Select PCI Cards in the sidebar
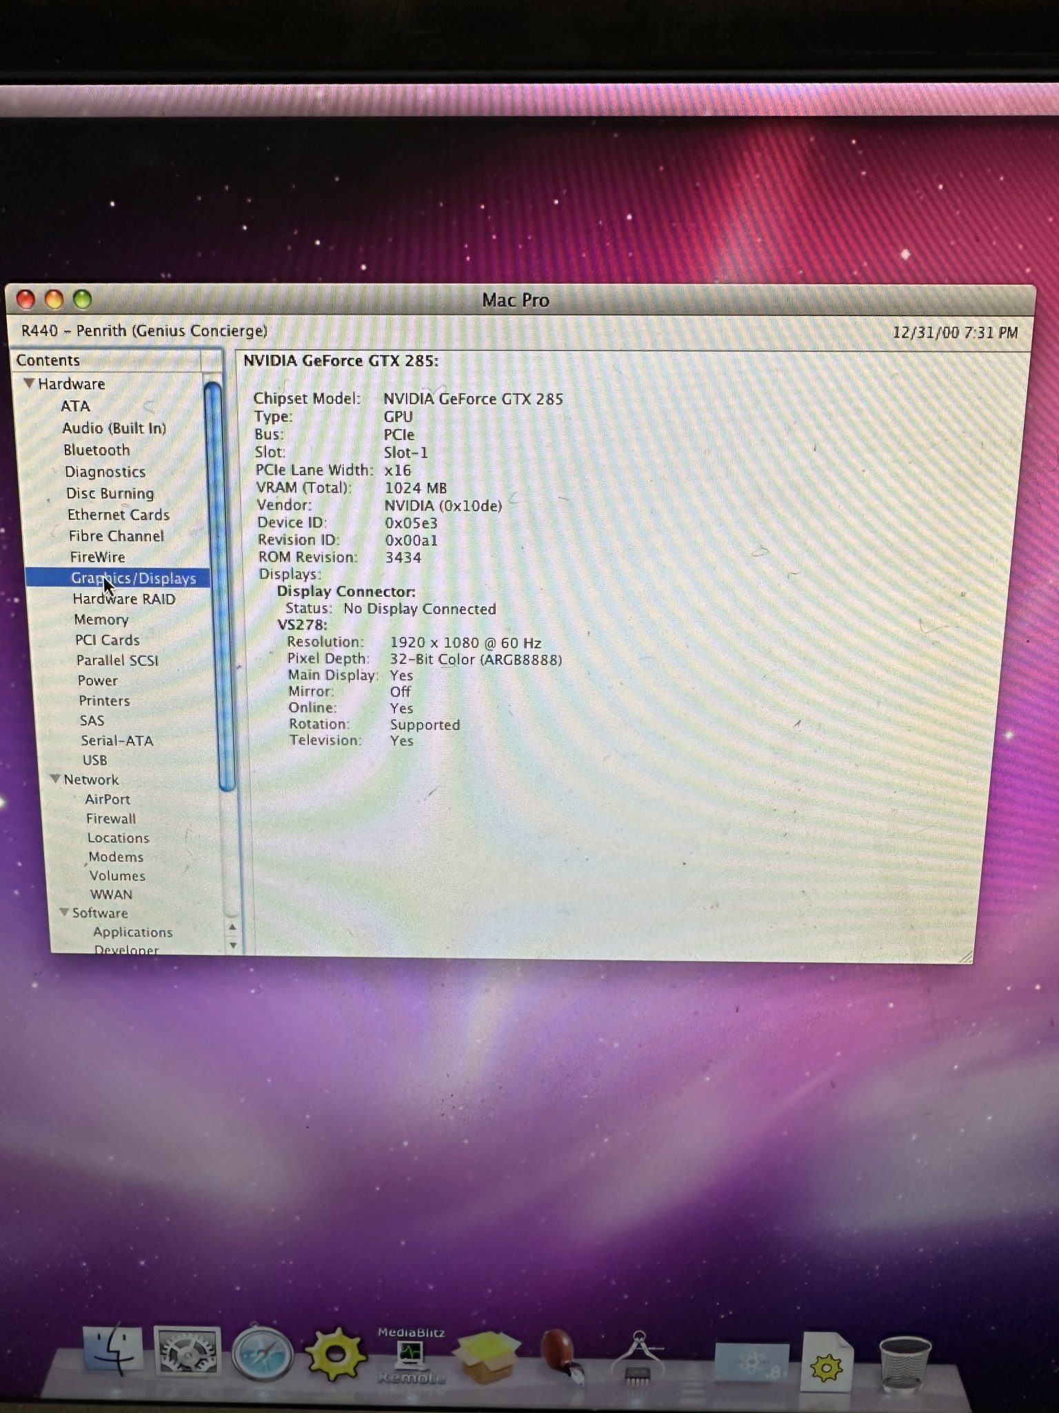 tap(107, 640)
